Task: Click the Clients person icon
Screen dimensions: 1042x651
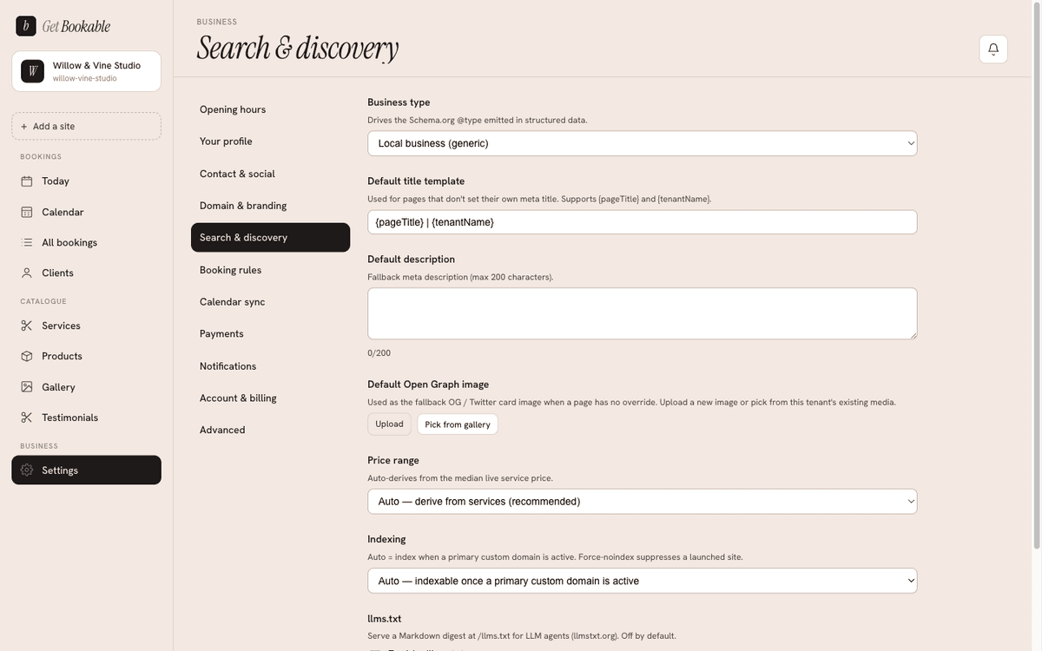Action: point(27,273)
